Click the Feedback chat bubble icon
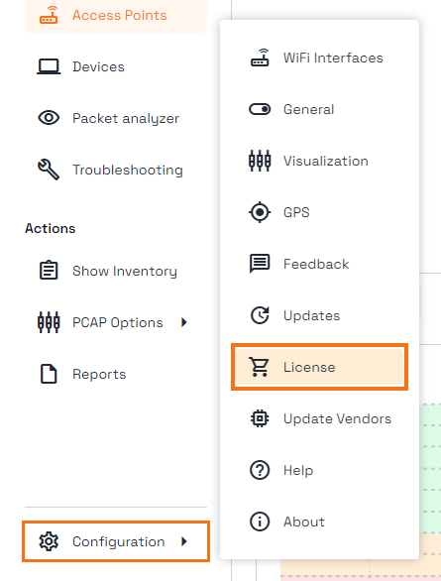 (260, 264)
